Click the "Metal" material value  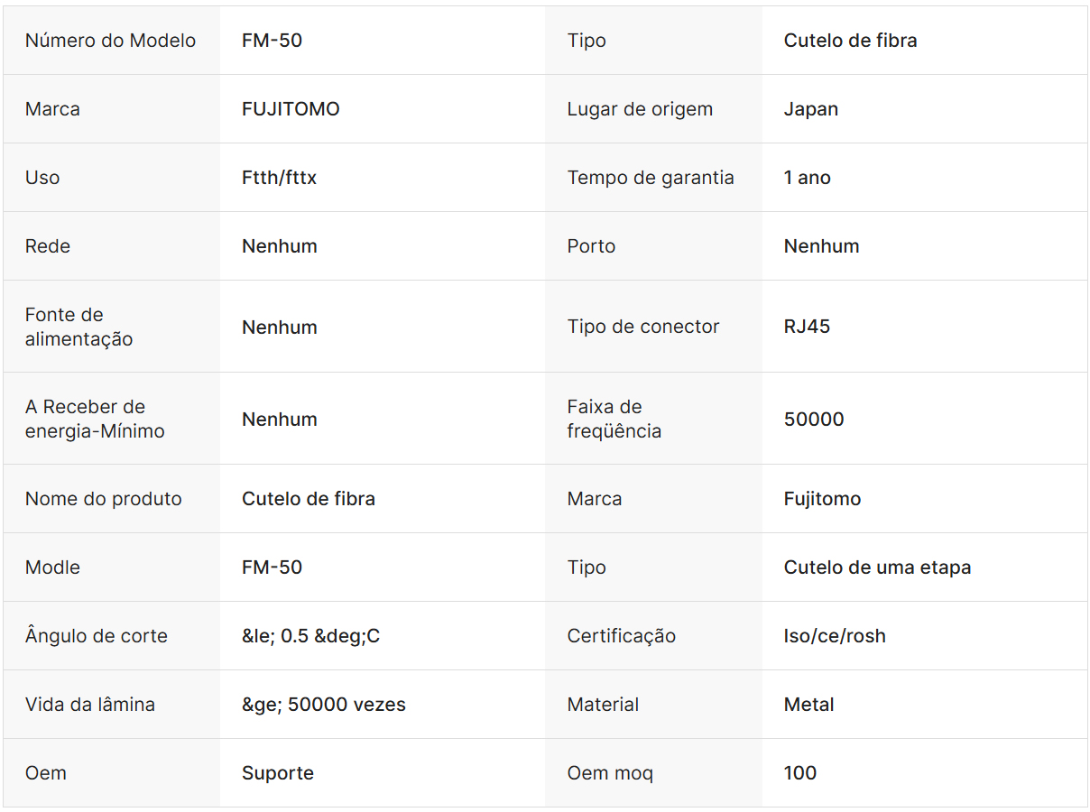(808, 705)
